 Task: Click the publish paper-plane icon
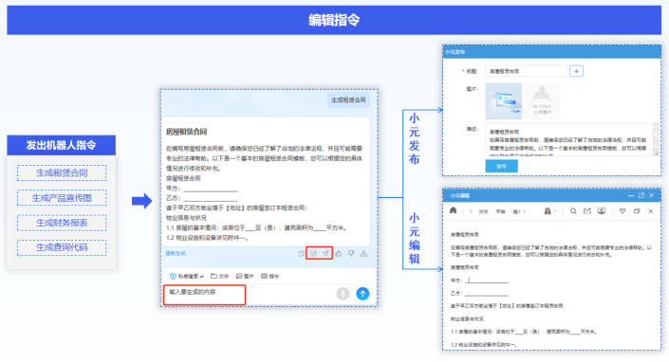click(x=325, y=253)
